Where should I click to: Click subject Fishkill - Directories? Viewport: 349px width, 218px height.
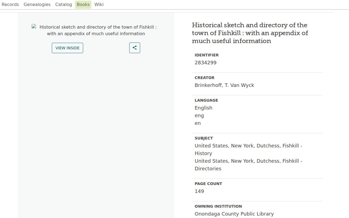pyautogui.click(x=248, y=165)
